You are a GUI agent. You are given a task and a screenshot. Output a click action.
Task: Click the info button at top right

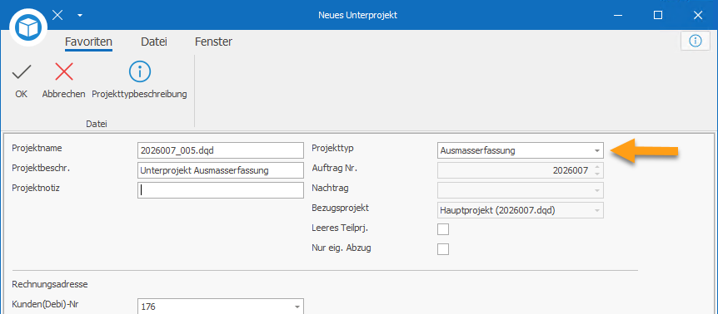(696, 41)
